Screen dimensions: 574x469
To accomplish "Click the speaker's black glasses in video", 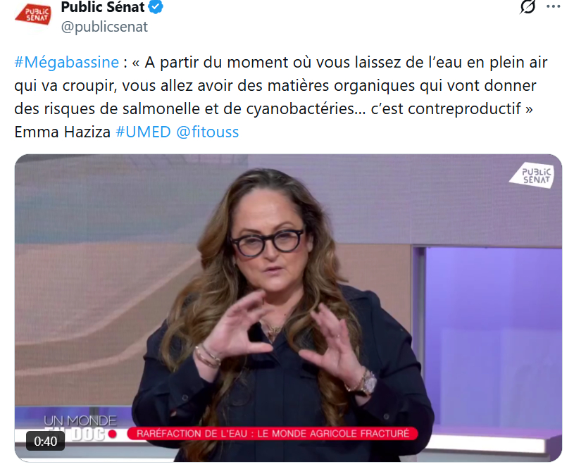I will point(267,242).
